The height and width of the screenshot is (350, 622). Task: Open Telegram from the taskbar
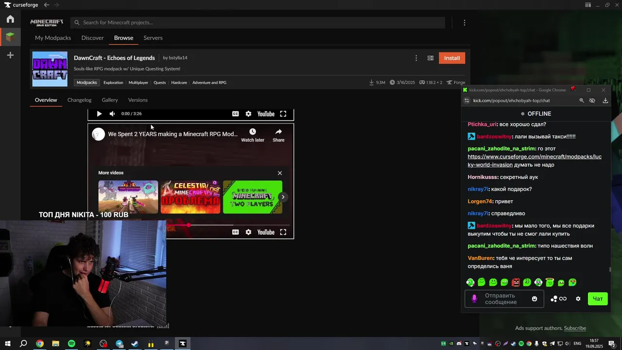120,344
